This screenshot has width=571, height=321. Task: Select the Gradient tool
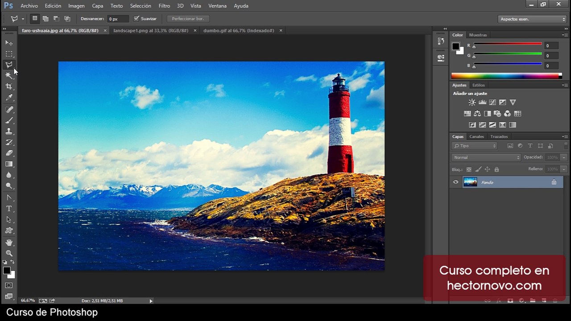pyautogui.click(x=9, y=164)
